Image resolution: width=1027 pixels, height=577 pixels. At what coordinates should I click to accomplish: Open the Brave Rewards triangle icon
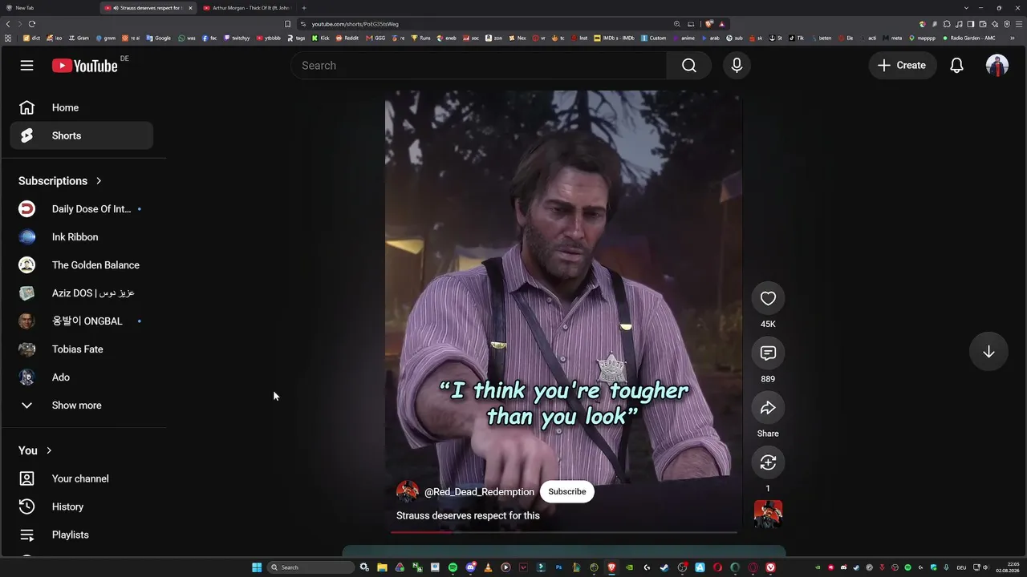pyautogui.click(x=722, y=24)
